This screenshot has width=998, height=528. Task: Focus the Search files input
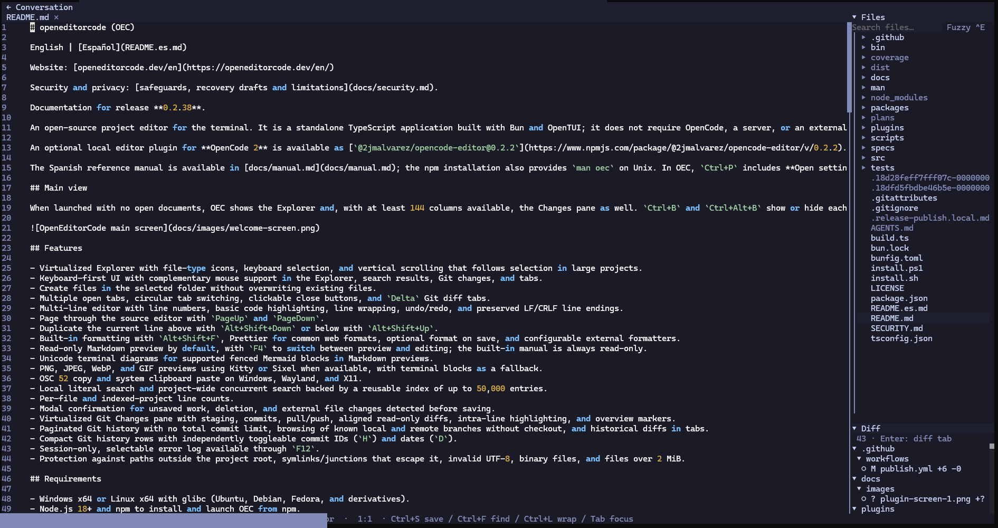[x=896, y=27]
